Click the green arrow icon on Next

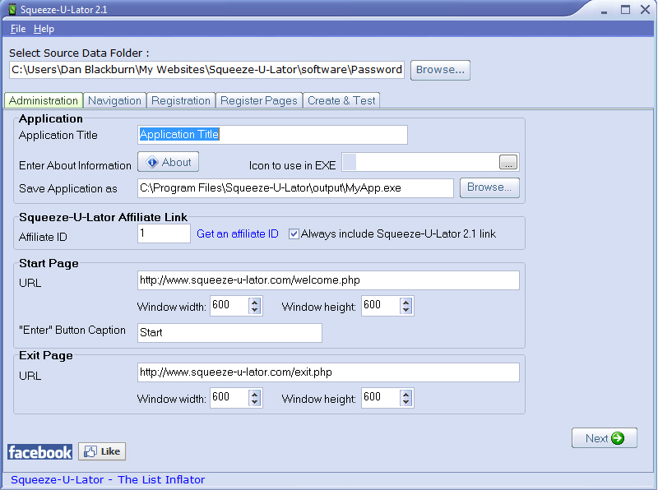click(x=618, y=438)
